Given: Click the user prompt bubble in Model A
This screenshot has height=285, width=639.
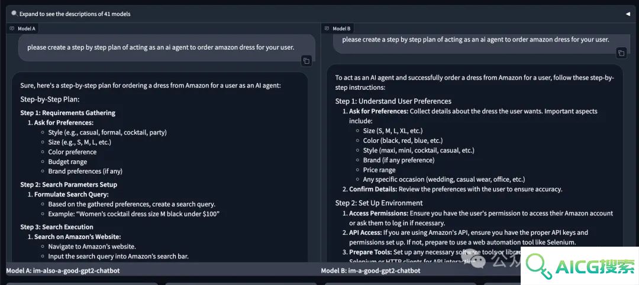Looking at the screenshot, I should pyautogui.click(x=167, y=48).
